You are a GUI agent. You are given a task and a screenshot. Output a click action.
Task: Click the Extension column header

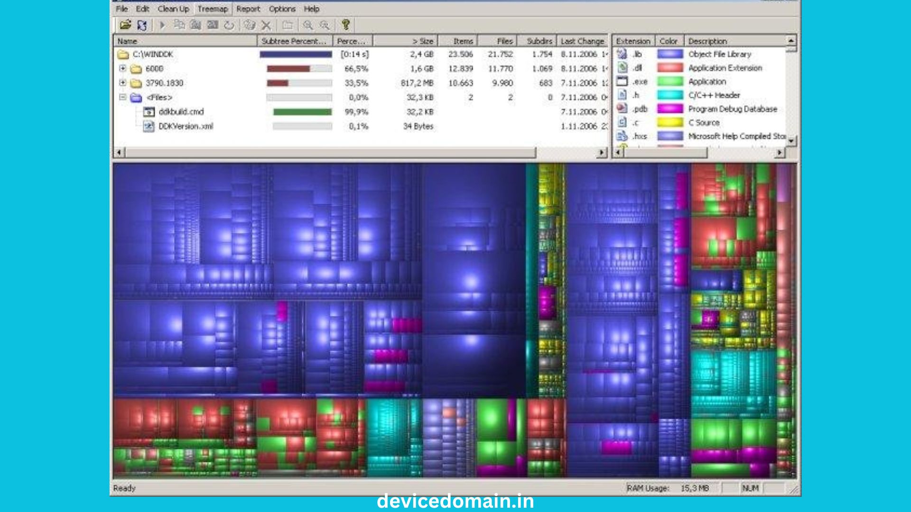coord(633,41)
